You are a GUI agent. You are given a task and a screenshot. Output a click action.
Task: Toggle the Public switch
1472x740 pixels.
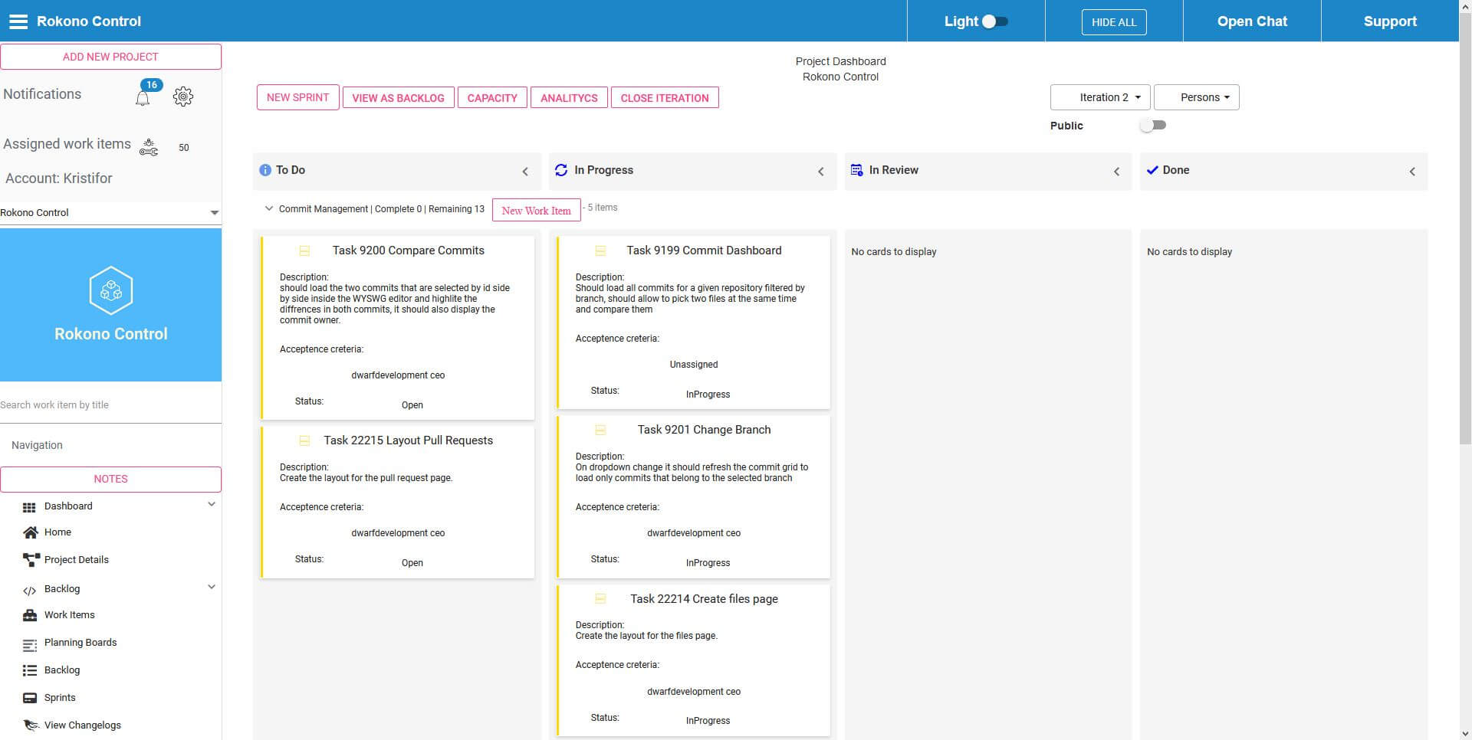click(1152, 125)
